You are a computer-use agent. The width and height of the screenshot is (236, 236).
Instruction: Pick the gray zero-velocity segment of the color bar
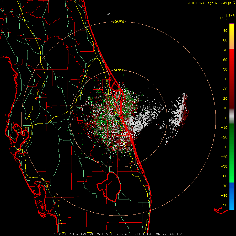pyautogui.click(x=232, y=116)
